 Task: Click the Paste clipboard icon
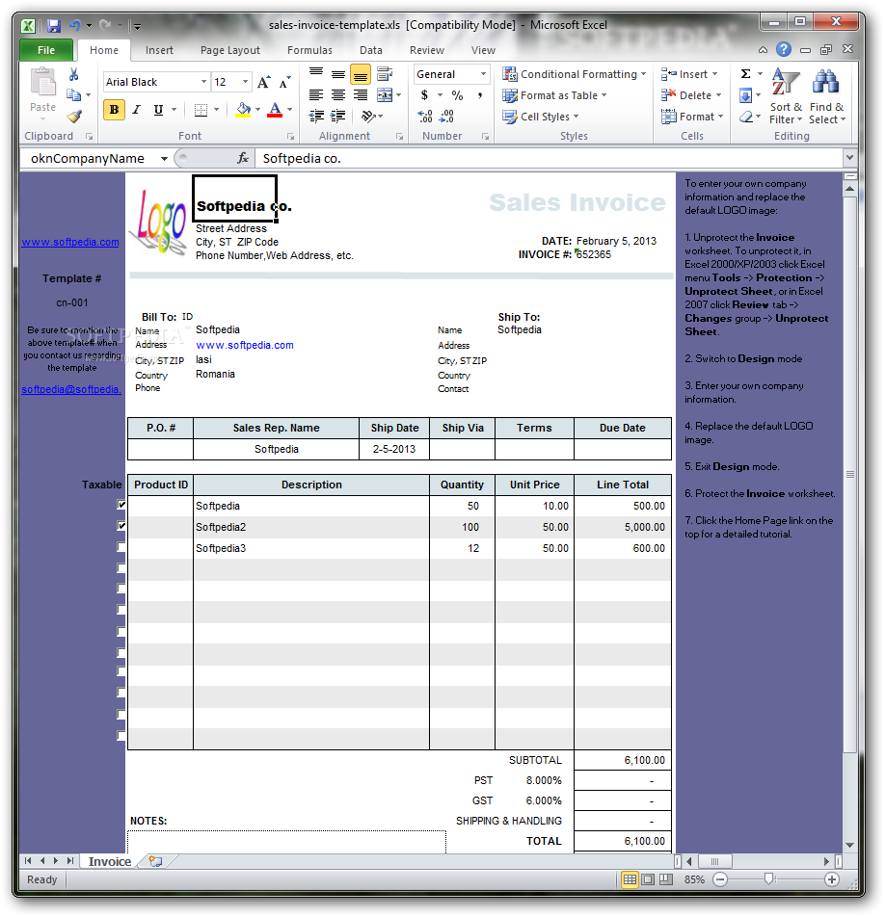point(42,83)
